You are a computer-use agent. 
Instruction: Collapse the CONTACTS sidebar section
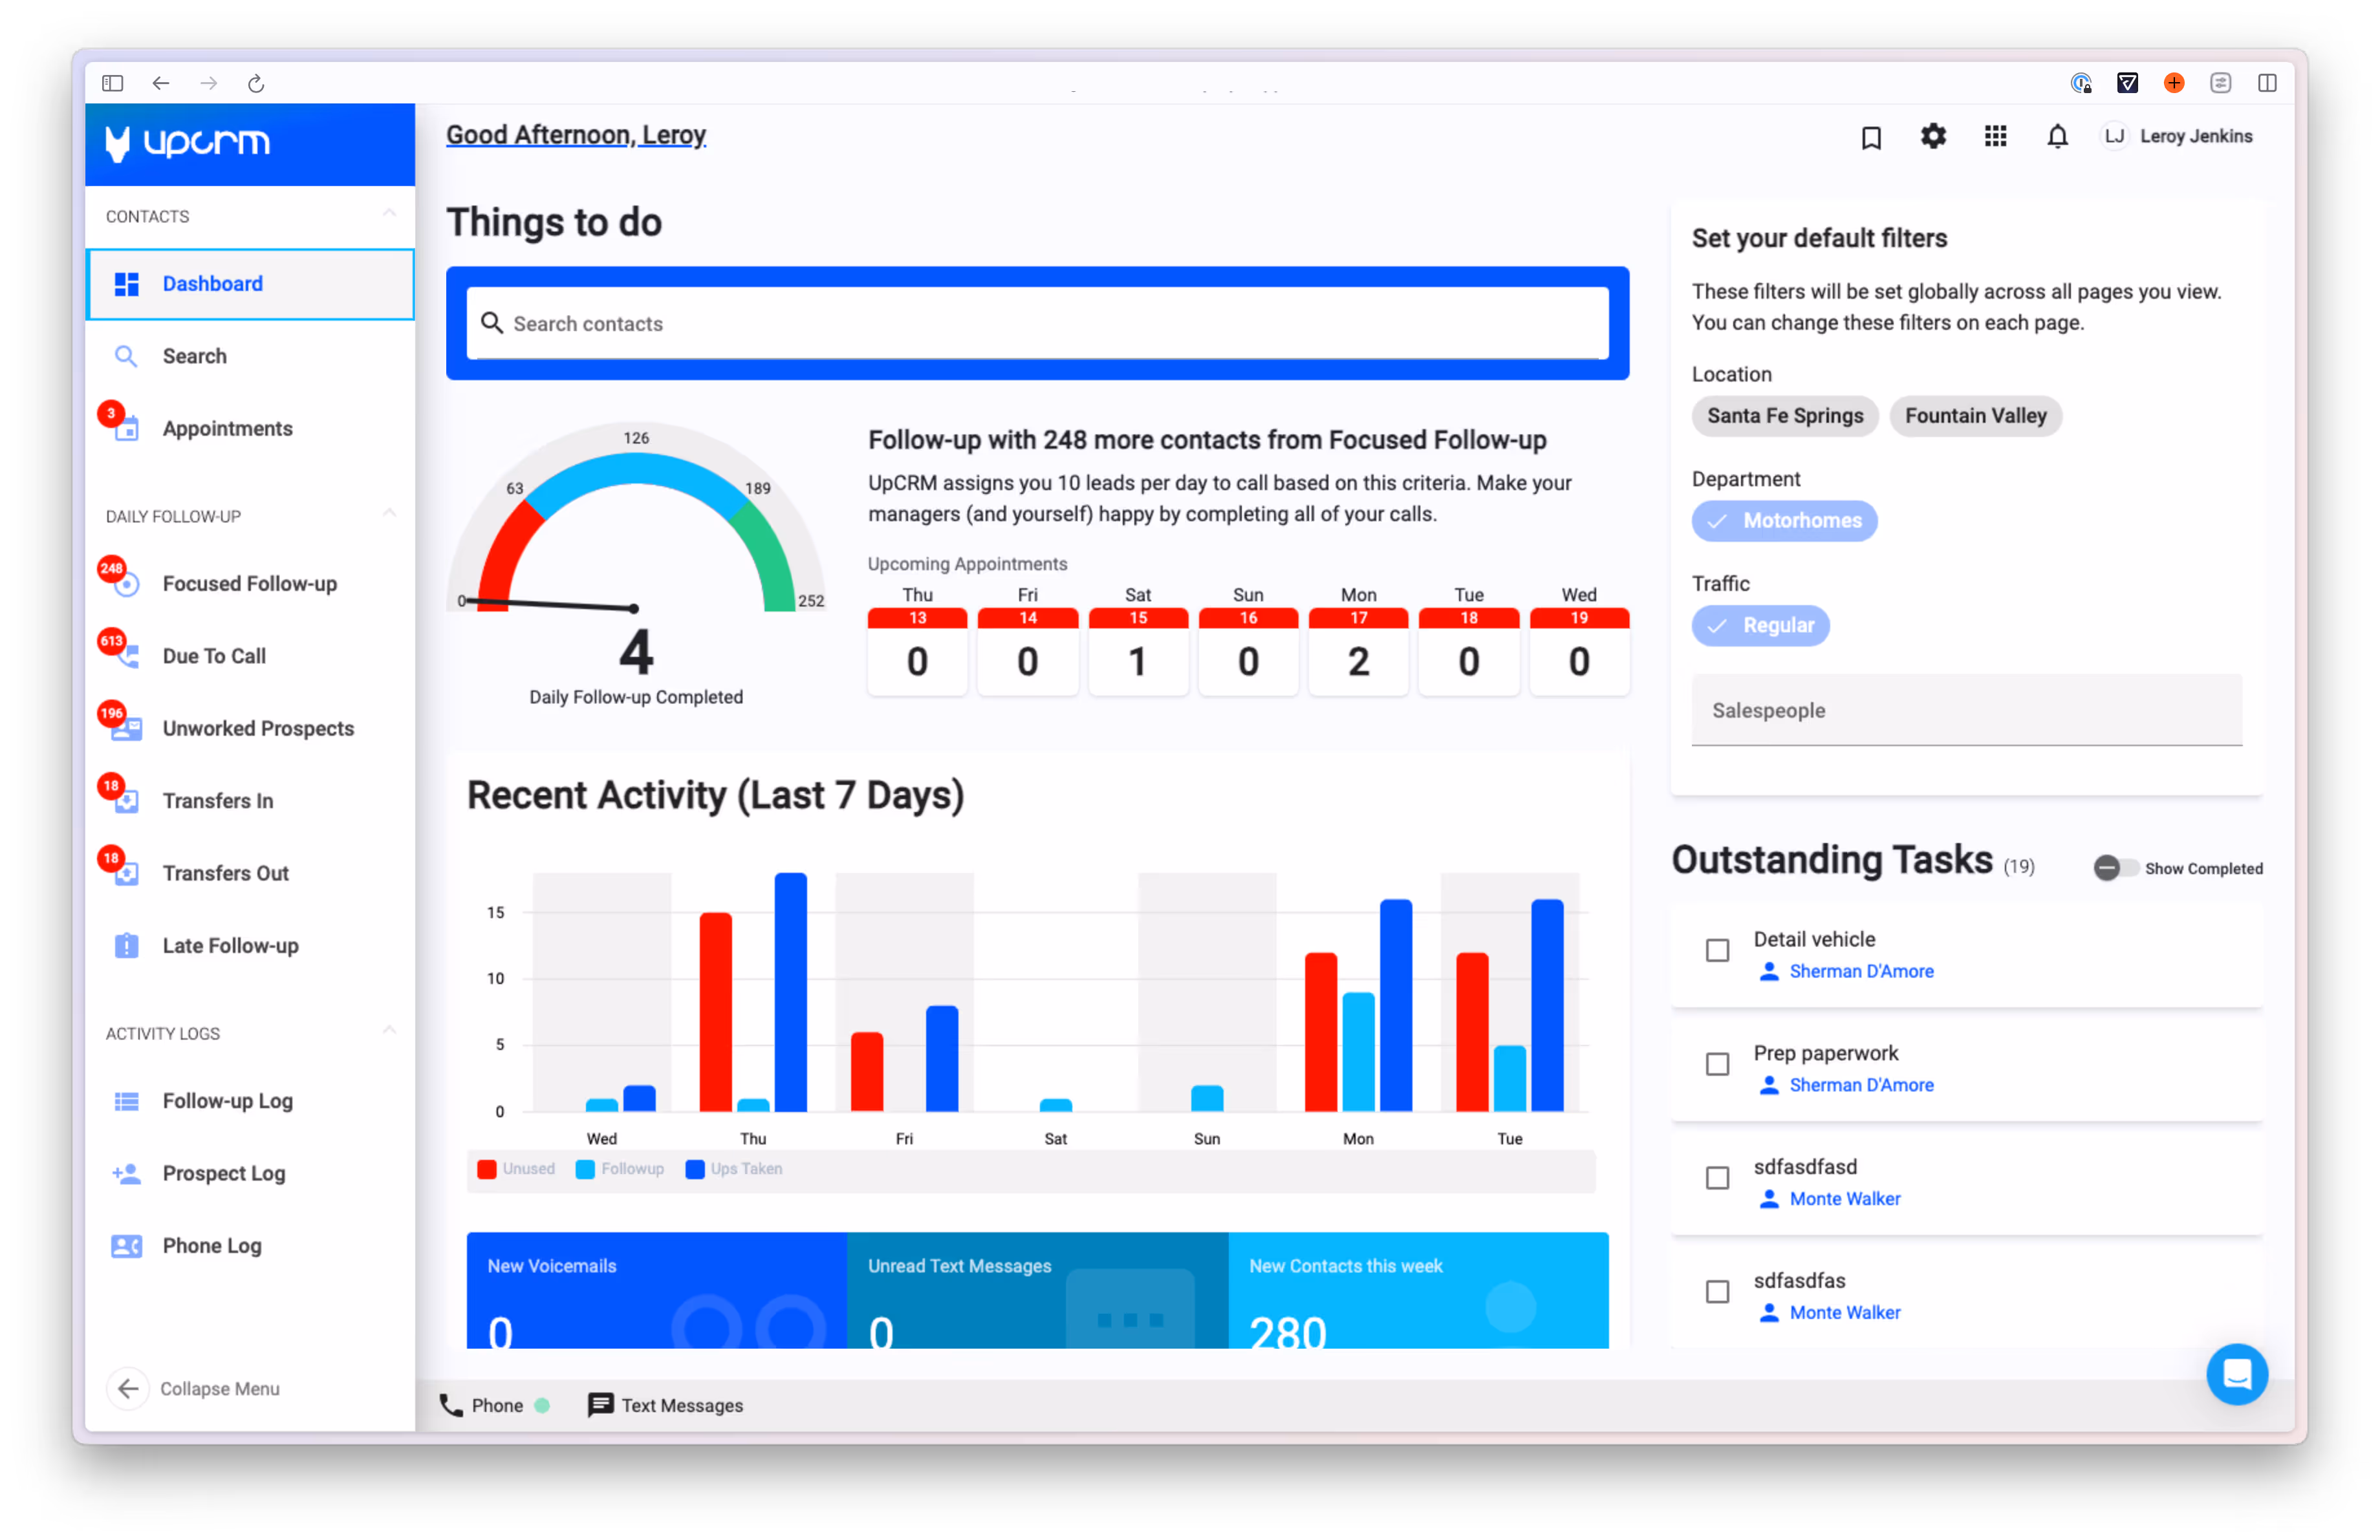point(389,214)
